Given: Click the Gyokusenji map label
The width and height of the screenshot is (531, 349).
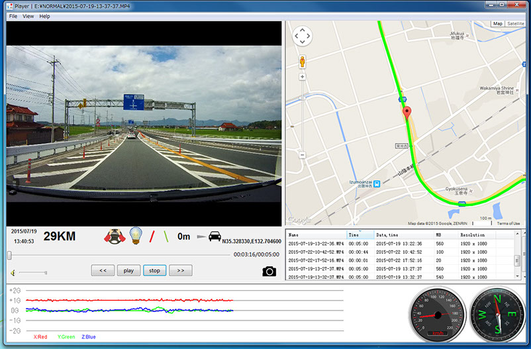Looking at the screenshot, I should (x=456, y=191).
